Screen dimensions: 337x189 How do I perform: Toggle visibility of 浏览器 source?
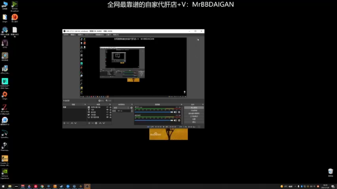(107, 115)
